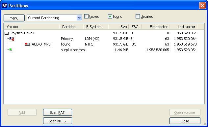Click the Partition column header
Image resolution: width=208 pixels, height=127 pixels.
[71, 27]
